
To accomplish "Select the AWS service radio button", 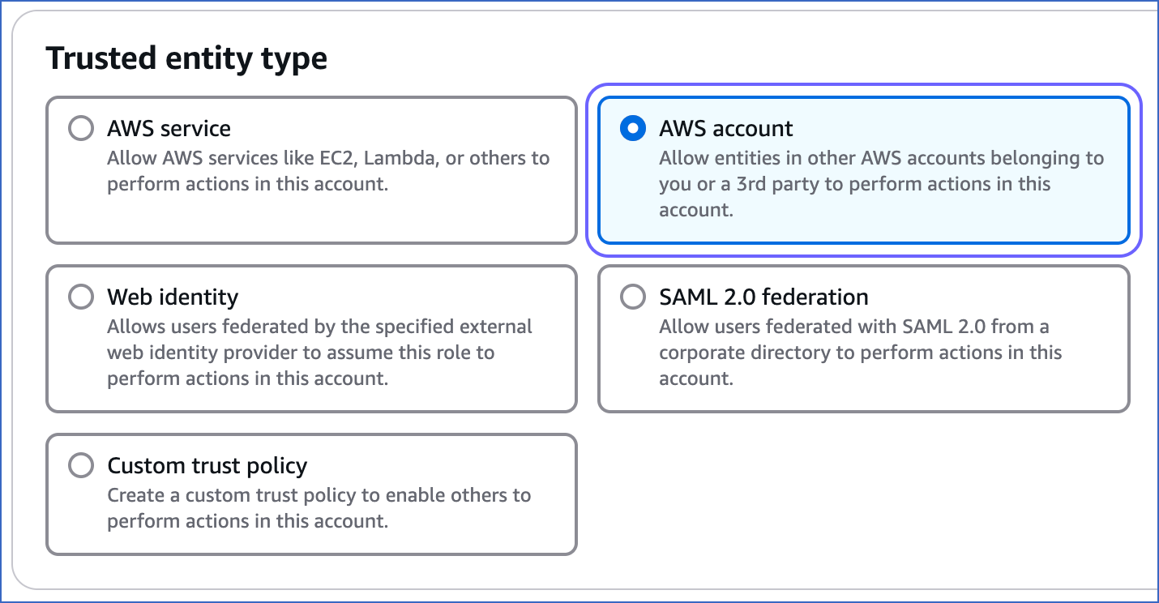I will click(81, 129).
